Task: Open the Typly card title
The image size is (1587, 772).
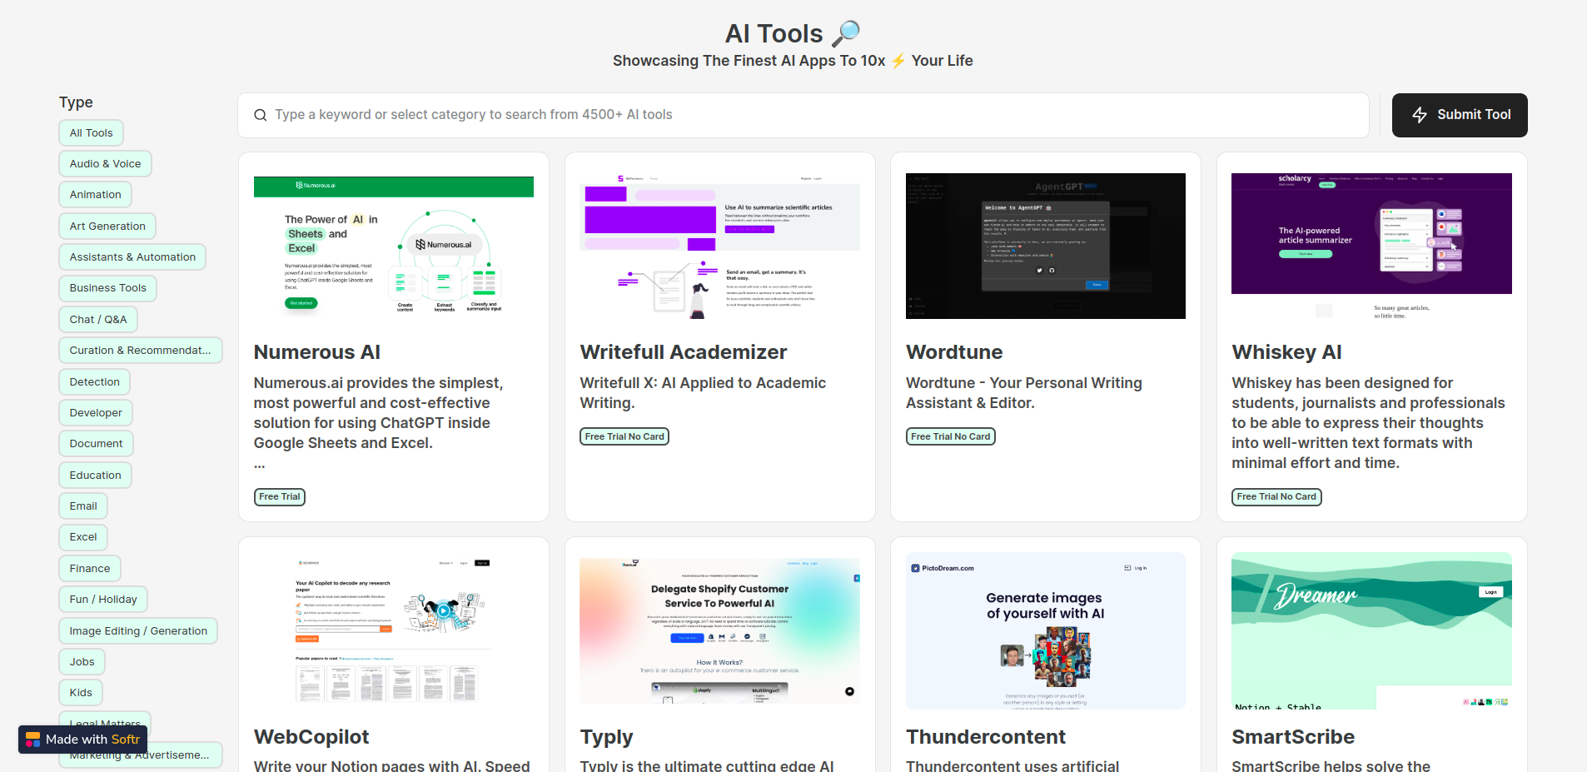Action: point(606,738)
